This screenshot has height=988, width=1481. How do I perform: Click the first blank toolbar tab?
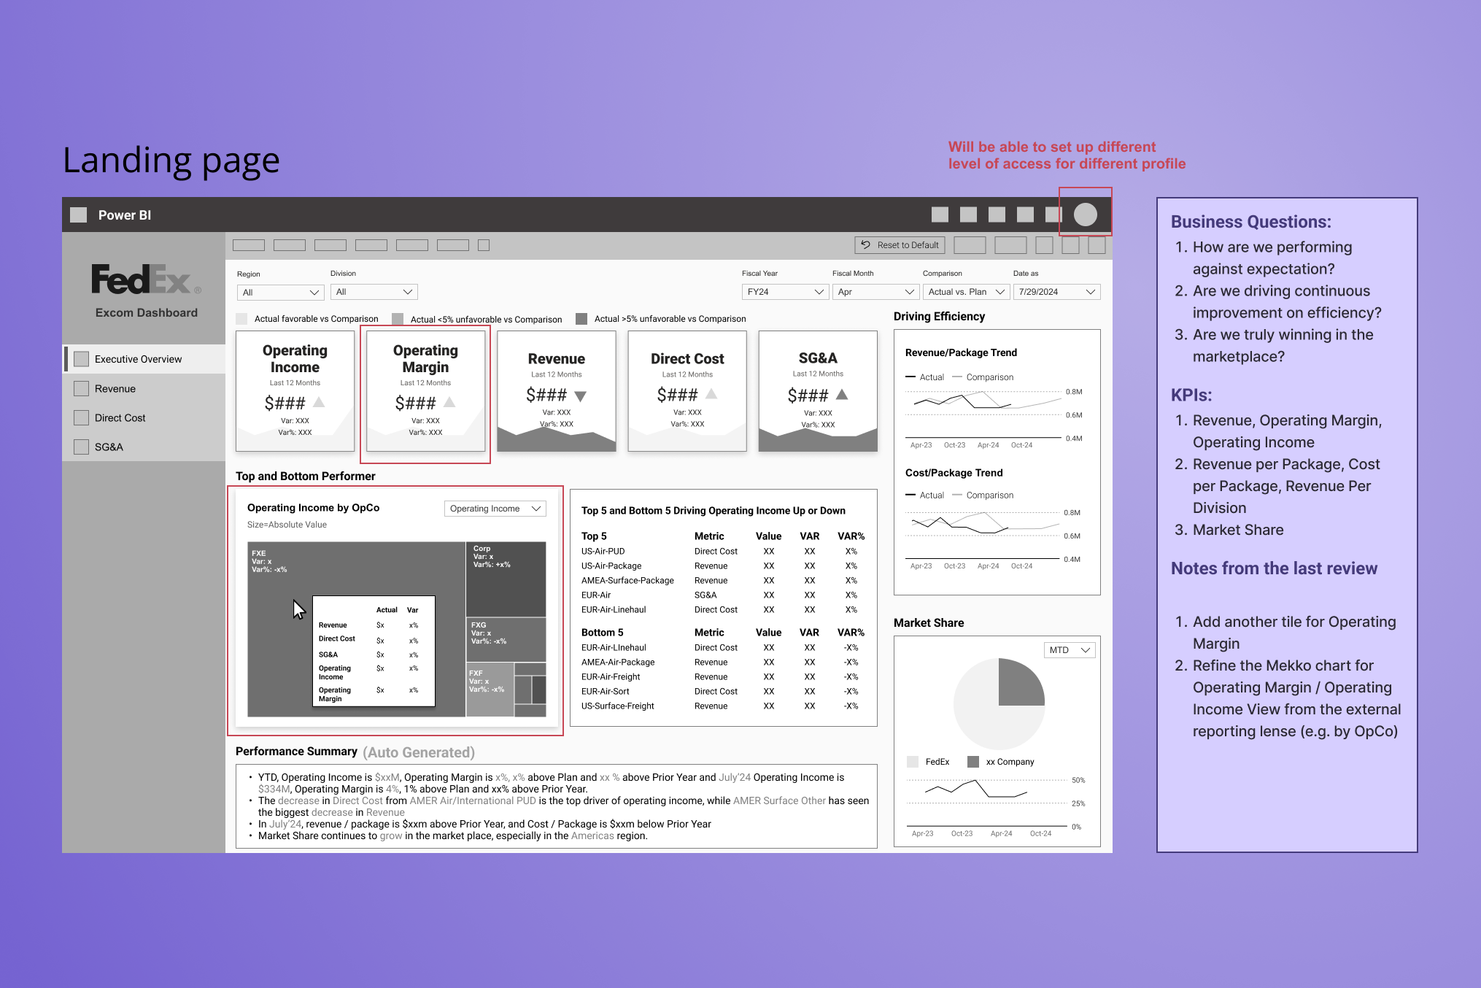click(249, 245)
